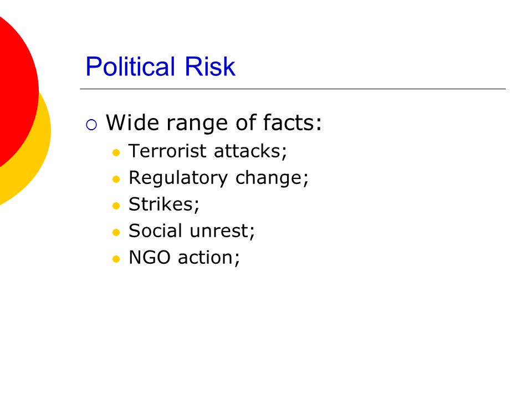The image size is (532, 399).
Task: Click the yellow bullet beside 'Regulatory change;'
Action: point(116,179)
